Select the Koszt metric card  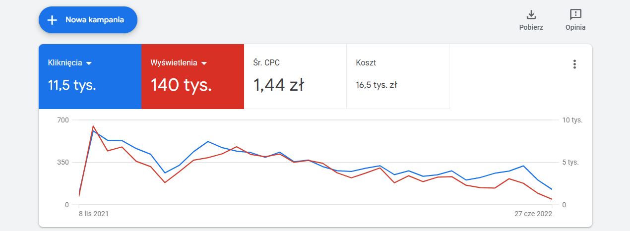(x=398, y=76)
